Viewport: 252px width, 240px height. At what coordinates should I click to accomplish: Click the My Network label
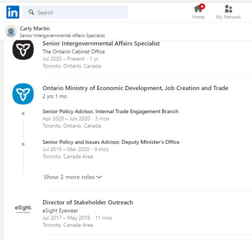pos(228,17)
